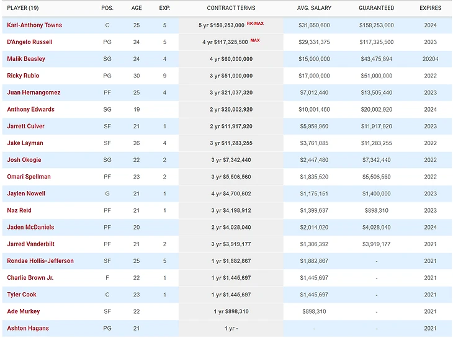Image resolution: width=453 pixels, height=338 pixels.
Task: Sort by Avg. Salary column header
Action: coord(315,8)
